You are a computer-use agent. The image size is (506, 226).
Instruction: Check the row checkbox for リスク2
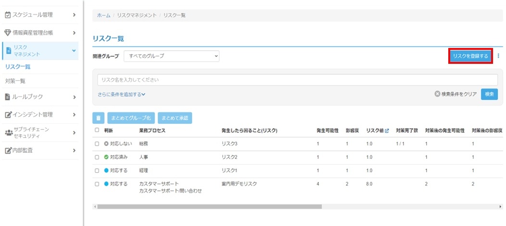coord(97,157)
